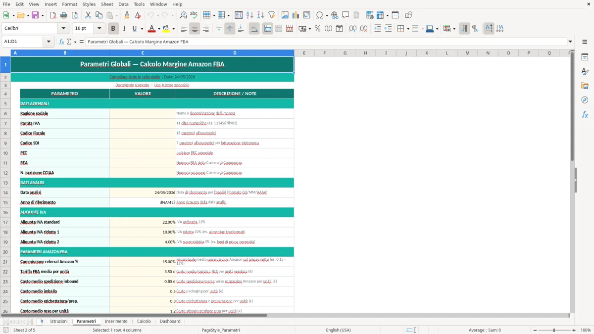The height and width of the screenshot is (334, 594).
Task: Switch to the Istruzioni sheet tab
Action: (59, 321)
